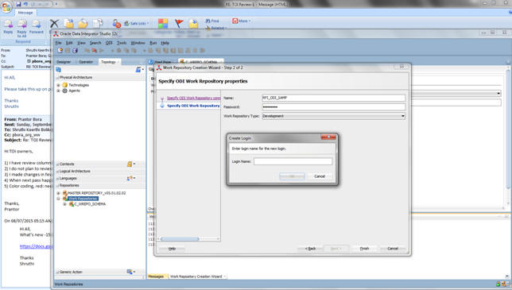Open the Work Repository Type dropdown

(403, 116)
